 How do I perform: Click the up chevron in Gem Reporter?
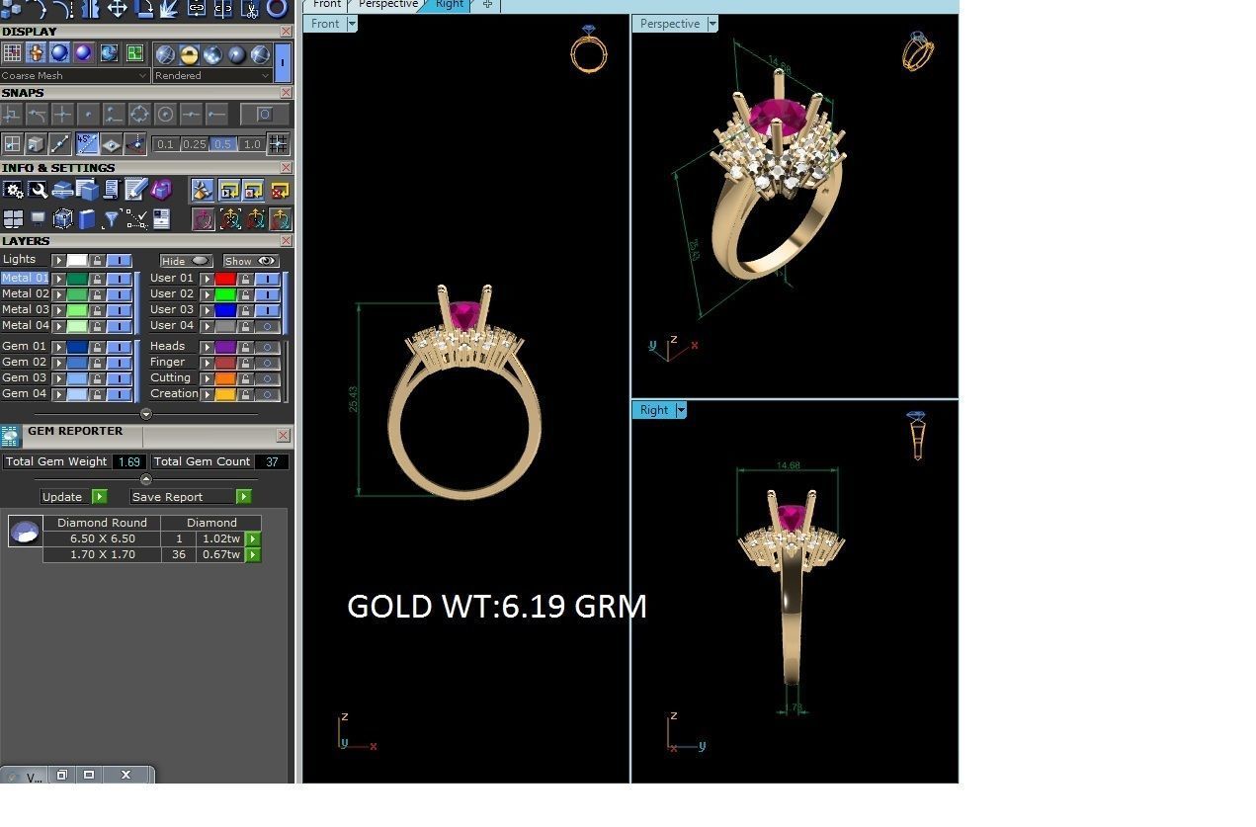(x=146, y=479)
